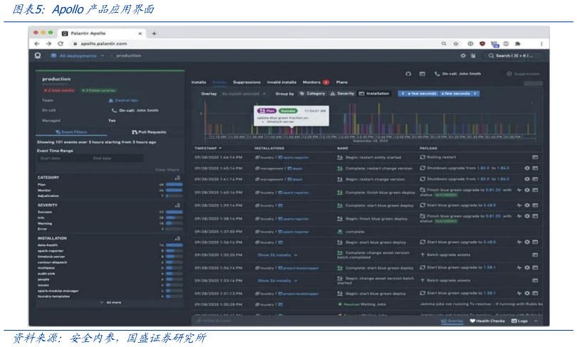The image size is (577, 347).
Task: Toggle Group by Installation
Action: 374,93
